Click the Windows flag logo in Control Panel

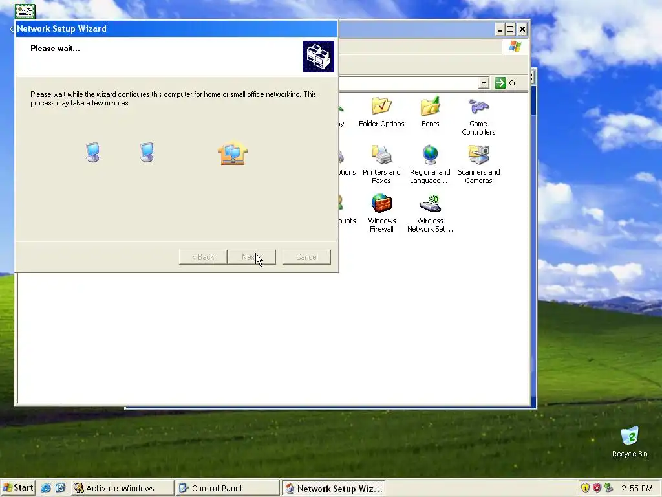click(x=515, y=46)
